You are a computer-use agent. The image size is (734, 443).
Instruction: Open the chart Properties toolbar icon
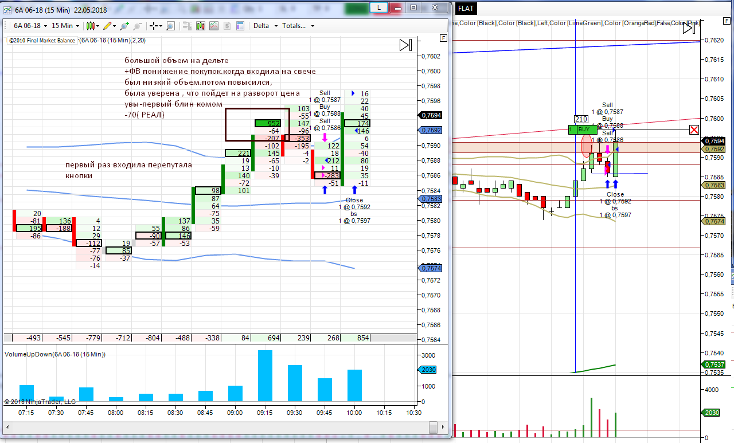[x=240, y=26]
